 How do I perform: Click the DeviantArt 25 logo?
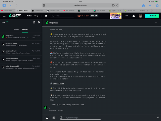coord(15,16)
